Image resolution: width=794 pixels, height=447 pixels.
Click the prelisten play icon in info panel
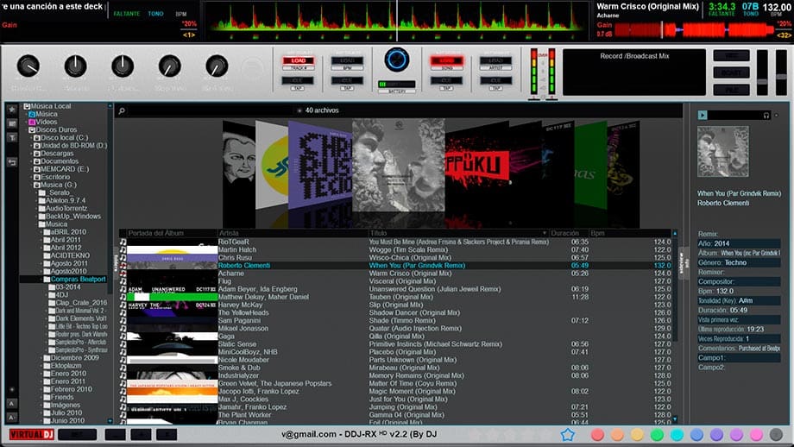coord(703,116)
